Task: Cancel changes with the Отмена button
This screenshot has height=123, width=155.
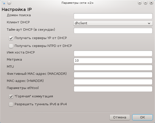Action: [120, 117]
